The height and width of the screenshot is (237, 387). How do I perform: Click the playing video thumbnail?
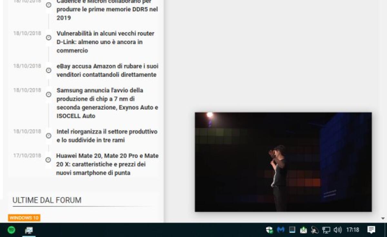point(283,161)
